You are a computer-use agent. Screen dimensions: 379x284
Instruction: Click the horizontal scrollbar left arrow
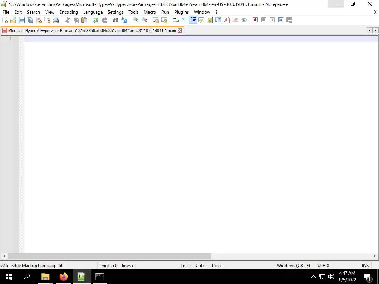tap(4, 256)
